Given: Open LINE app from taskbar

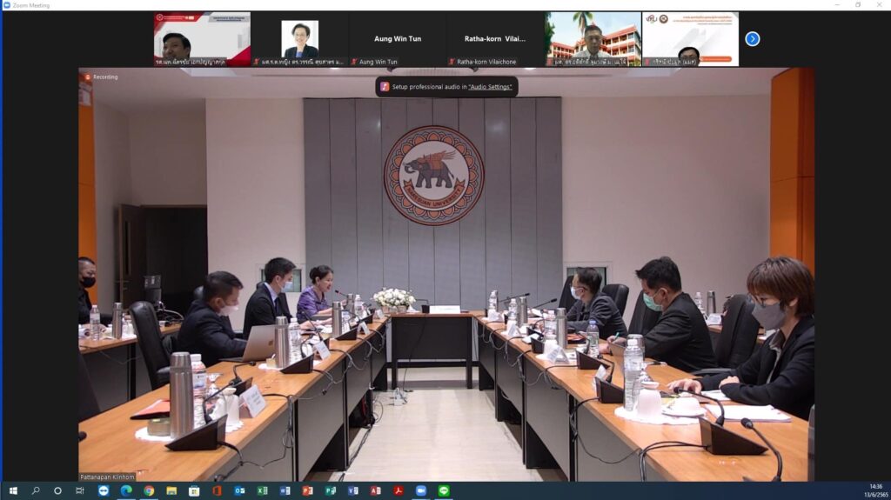Looking at the screenshot, I should [444, 491].
